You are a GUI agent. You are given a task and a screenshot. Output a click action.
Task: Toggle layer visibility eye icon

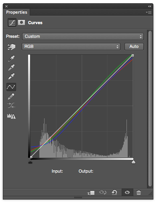(127, 192)
